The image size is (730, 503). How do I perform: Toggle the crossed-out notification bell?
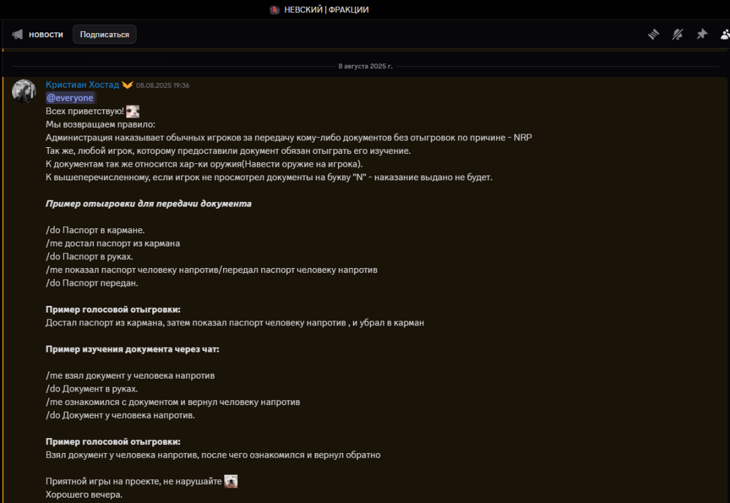(677, 34)
